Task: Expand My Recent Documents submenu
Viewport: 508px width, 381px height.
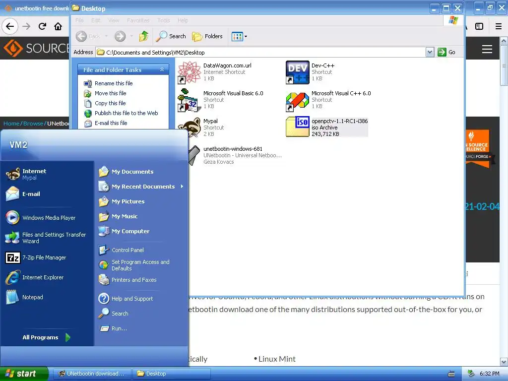Action: (141, 187)
